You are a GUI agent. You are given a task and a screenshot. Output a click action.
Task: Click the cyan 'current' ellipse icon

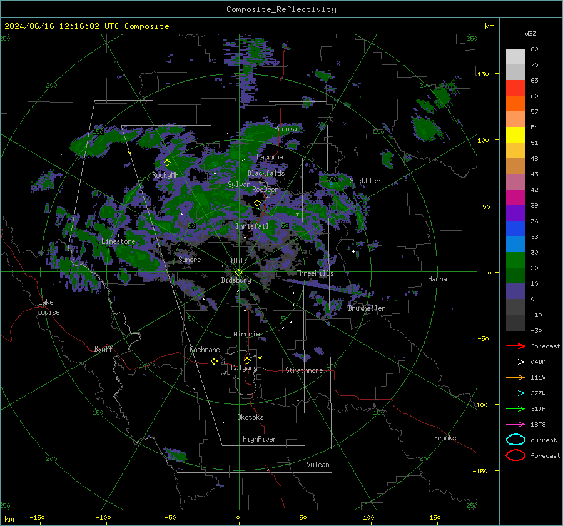tap(515, 440)
